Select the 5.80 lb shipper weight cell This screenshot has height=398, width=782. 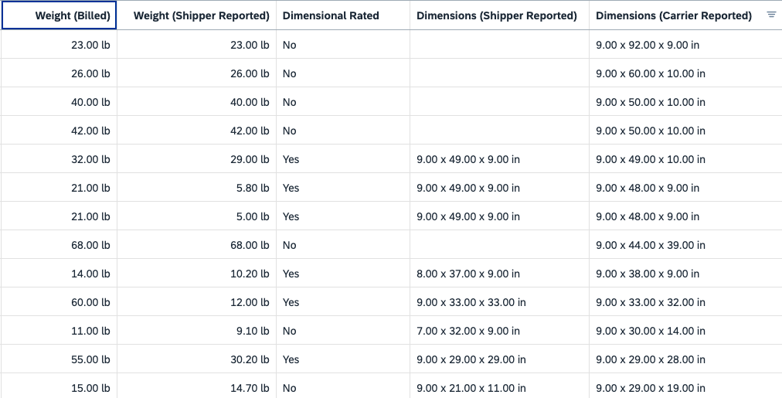point(196,188)
